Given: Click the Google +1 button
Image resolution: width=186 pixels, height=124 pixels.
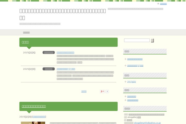Looking at the screenshot, I should click(x=102, y=91).
